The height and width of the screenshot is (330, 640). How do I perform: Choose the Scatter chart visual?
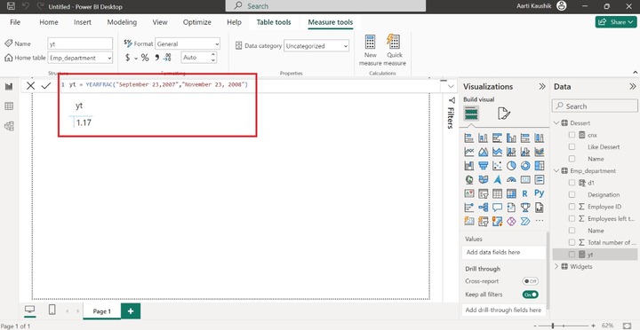[x=497, y=166]
